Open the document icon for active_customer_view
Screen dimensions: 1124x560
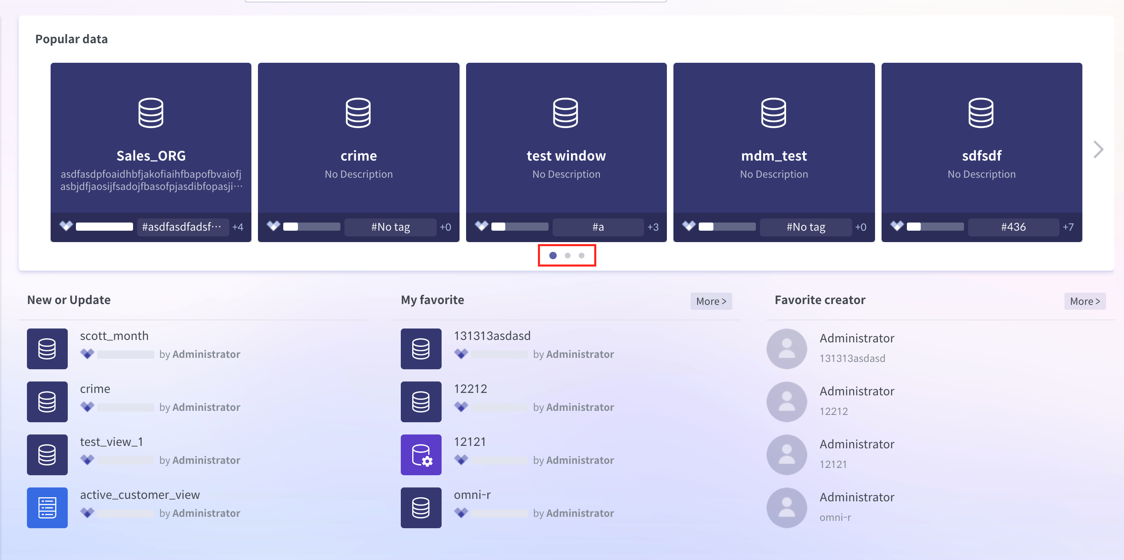click(47, 507)
